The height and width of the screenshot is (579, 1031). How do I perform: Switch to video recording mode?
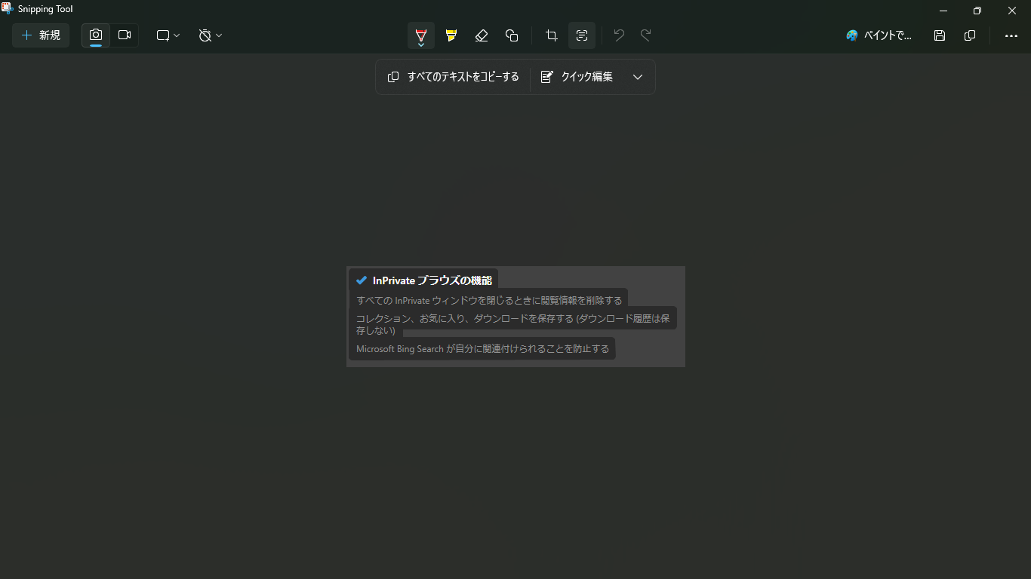tap(125, 35)
